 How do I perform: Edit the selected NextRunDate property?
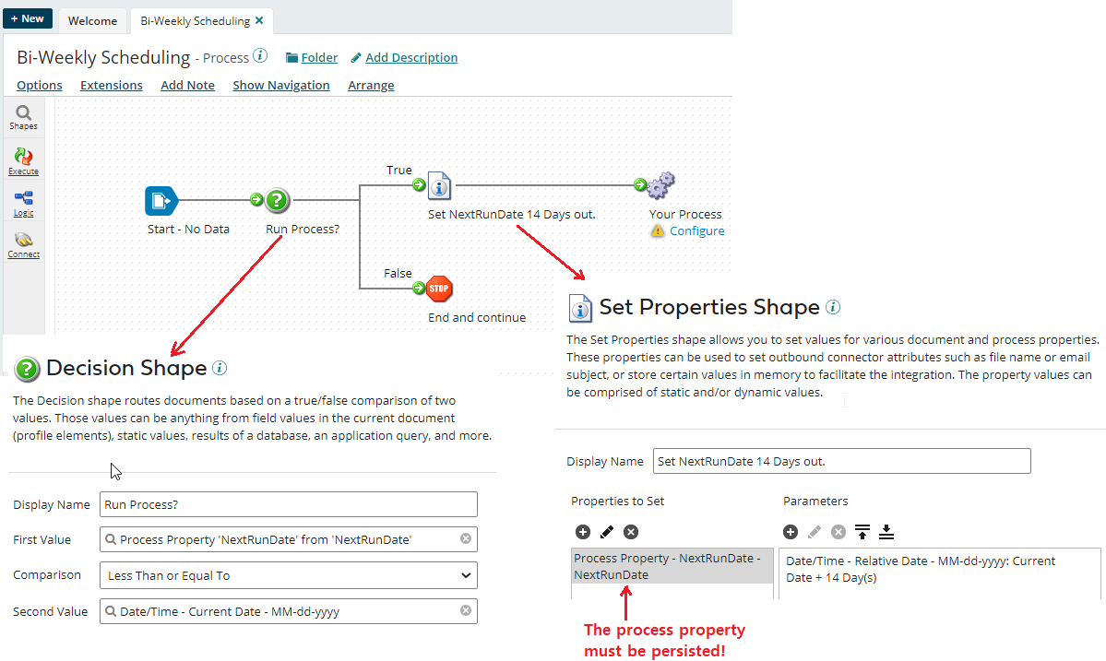[605, 532]
